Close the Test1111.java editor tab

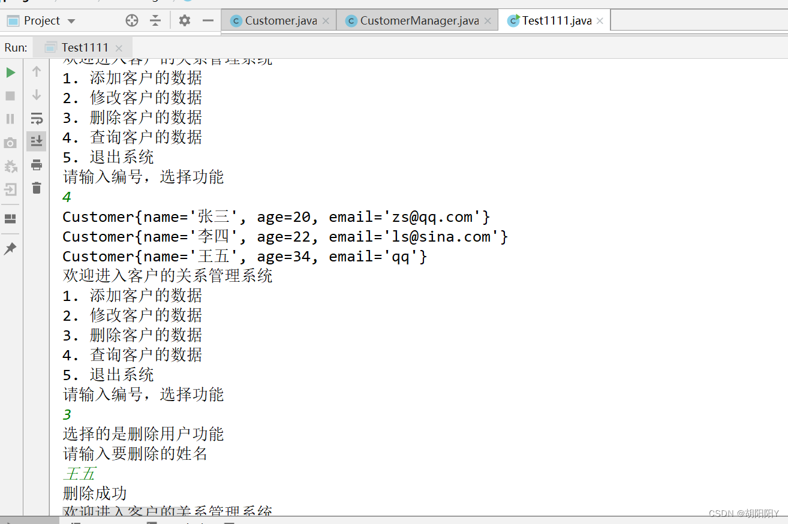point(600,21)
